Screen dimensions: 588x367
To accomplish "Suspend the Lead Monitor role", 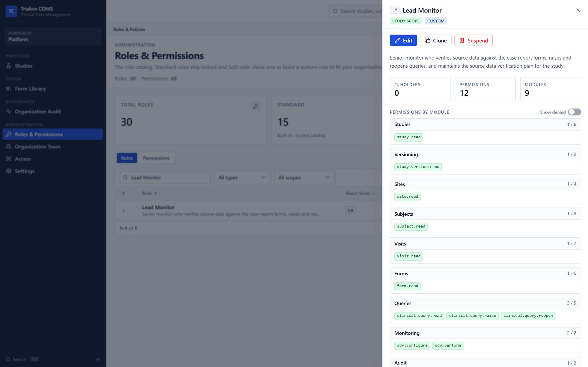I will click(x=473, y=40).
